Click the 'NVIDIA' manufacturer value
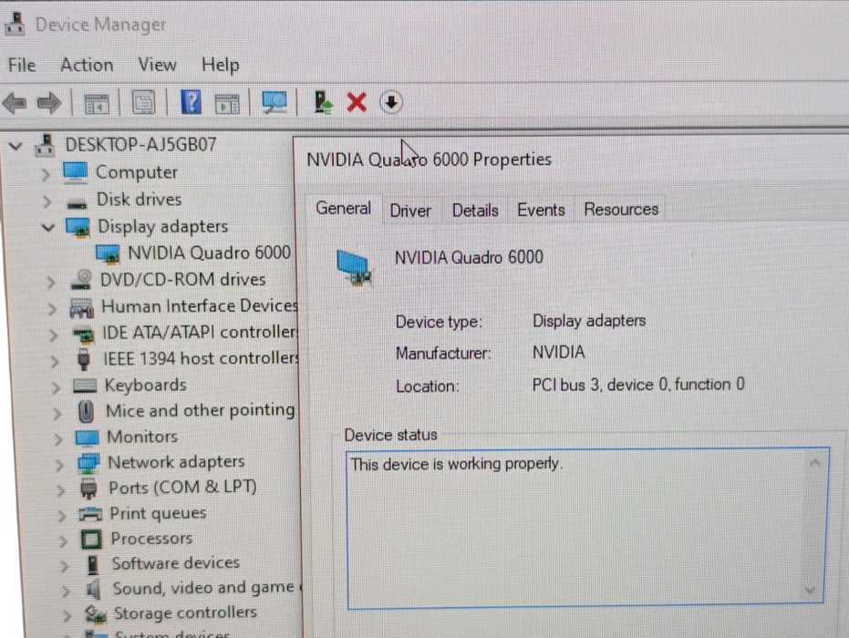 coord(558,353)
